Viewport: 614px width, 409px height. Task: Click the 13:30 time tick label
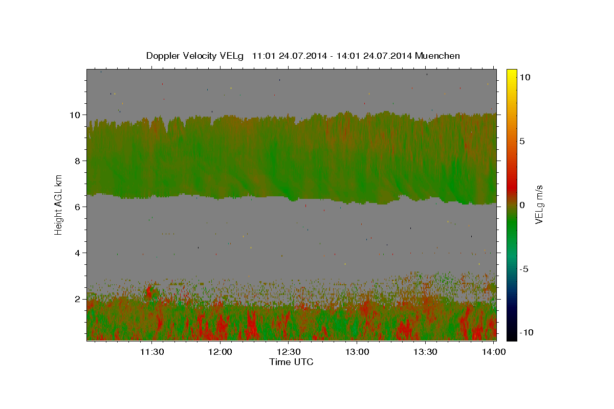point(425,352)
